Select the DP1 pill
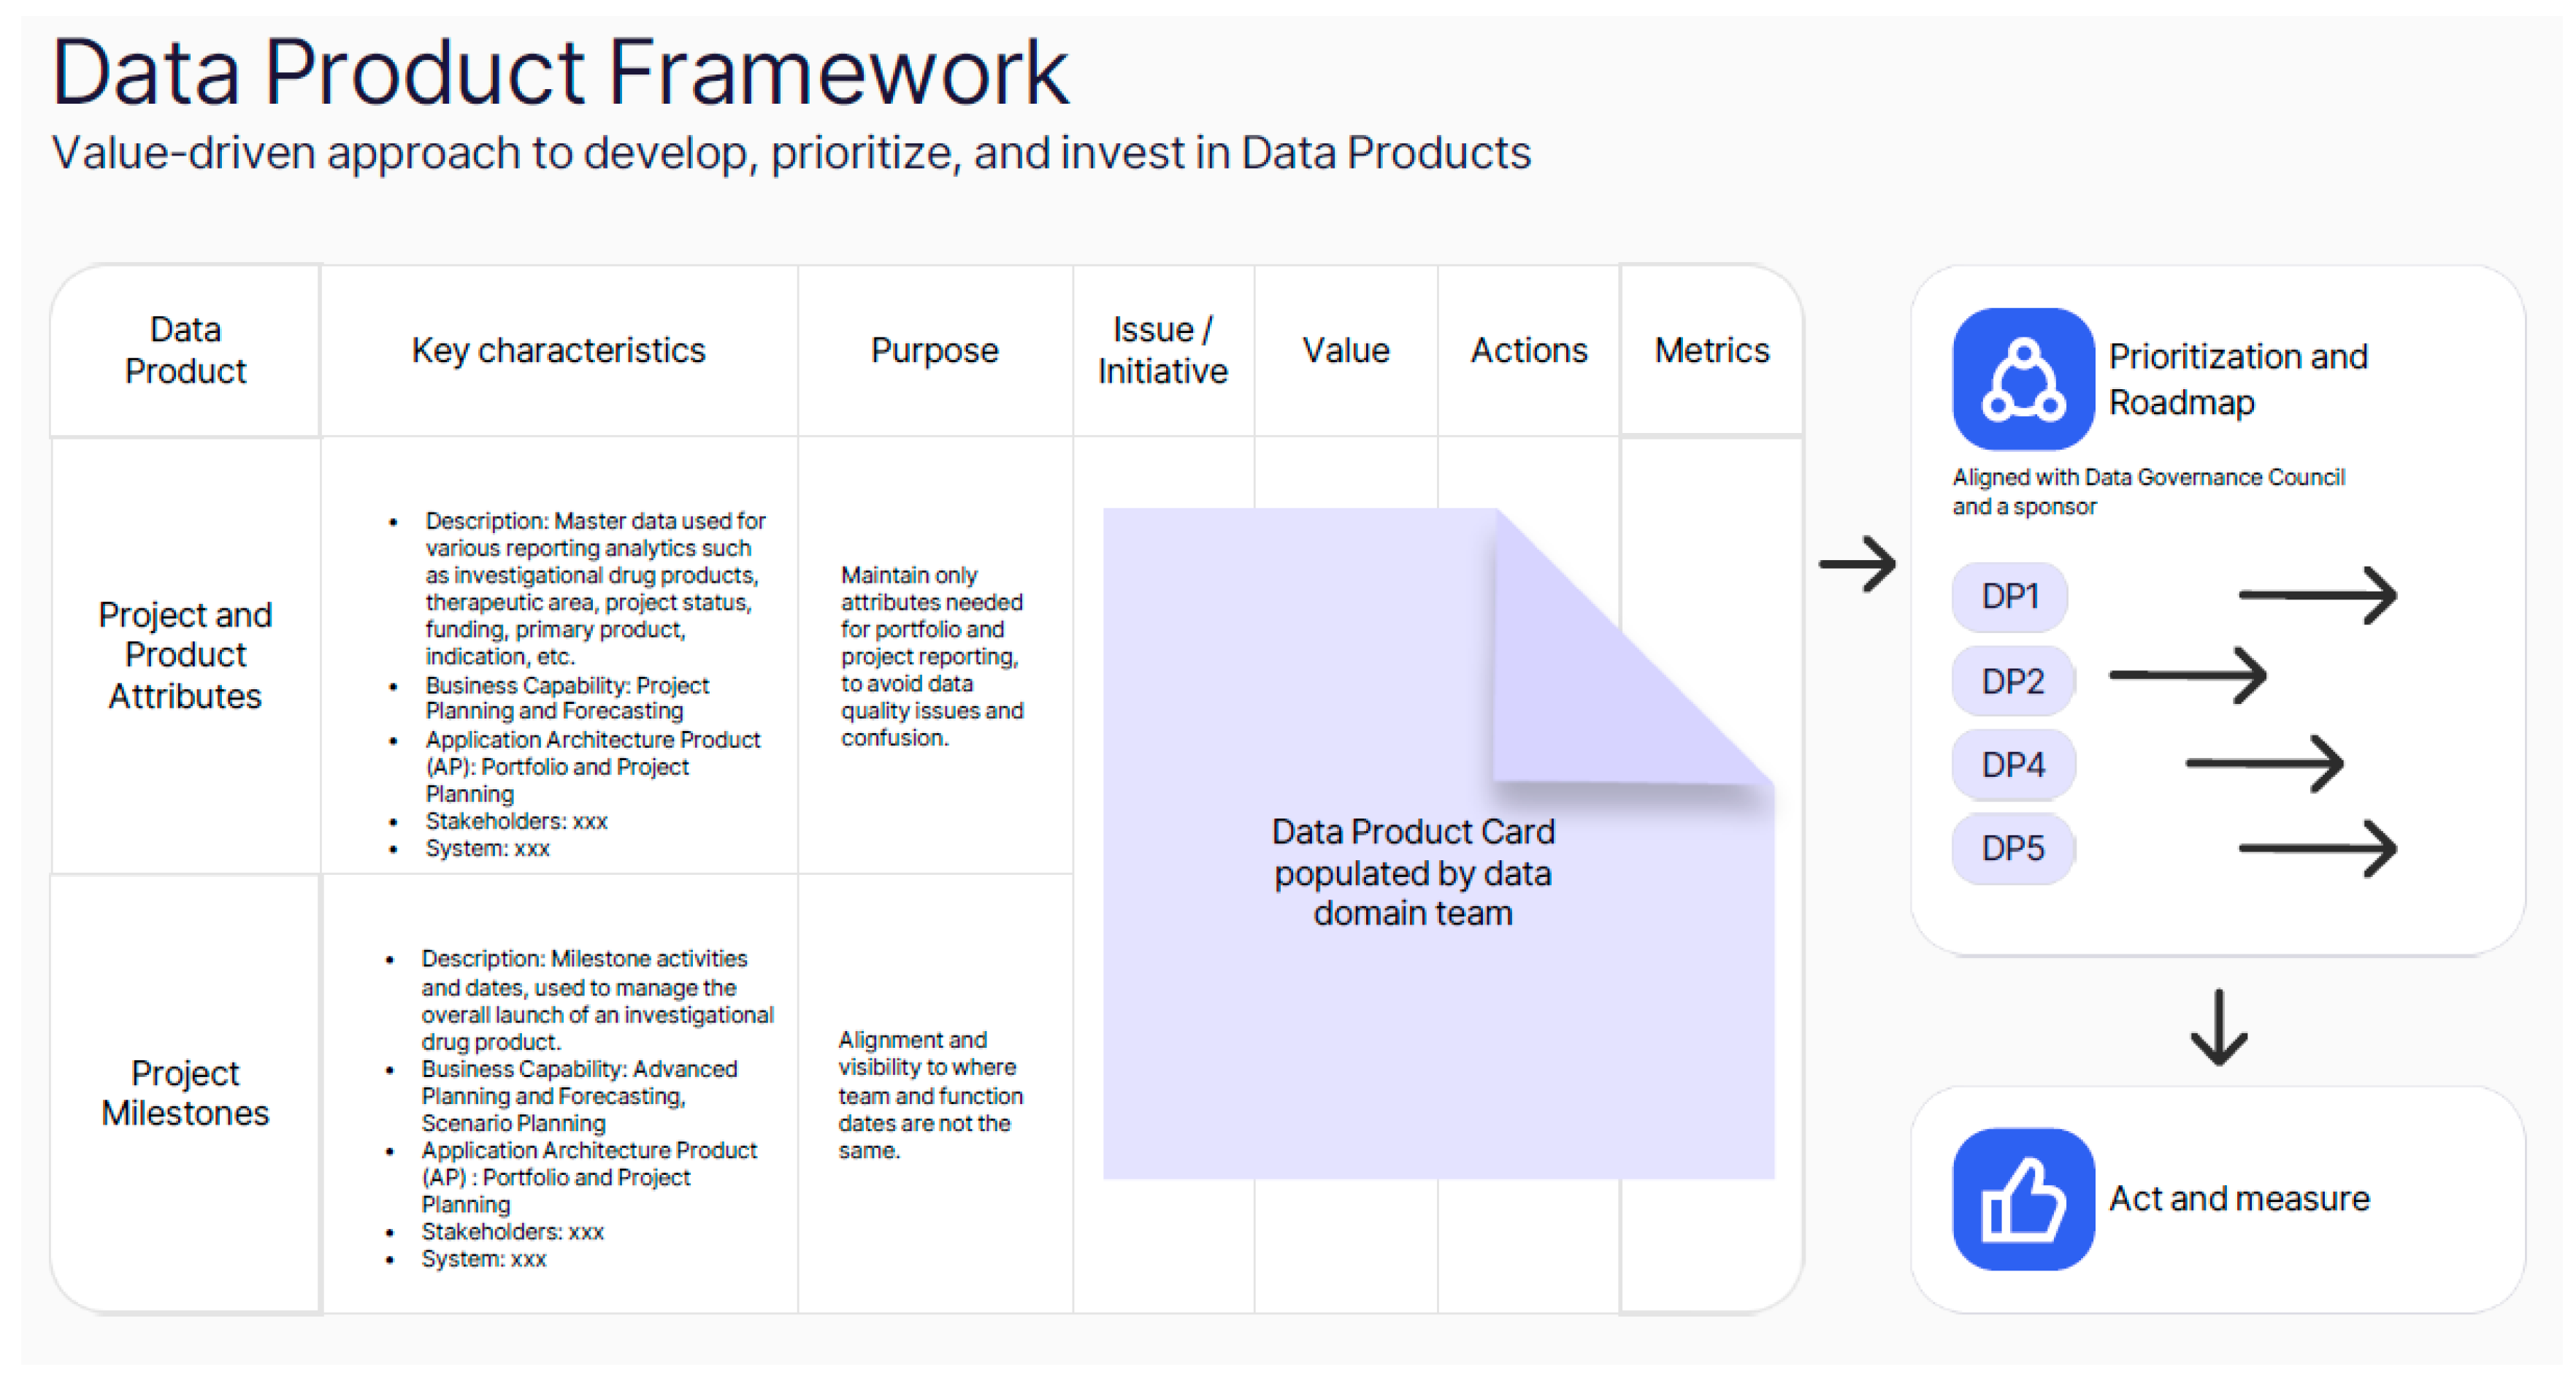Image resolution: width=2576 pixels, height=1383 pixels. coord(2009,597)
